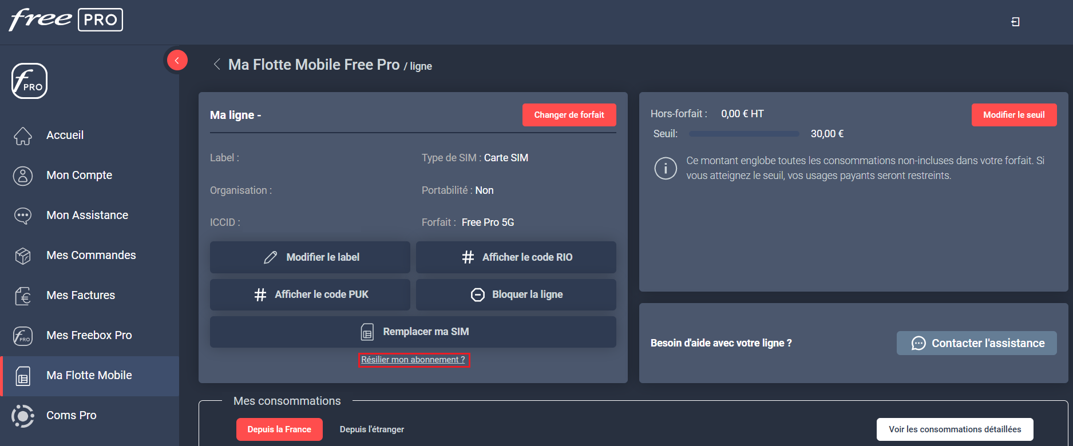This screenshot has width=1073, height=446.
Task: Click the Free Pro logo in header
Action: click(66, 19)
